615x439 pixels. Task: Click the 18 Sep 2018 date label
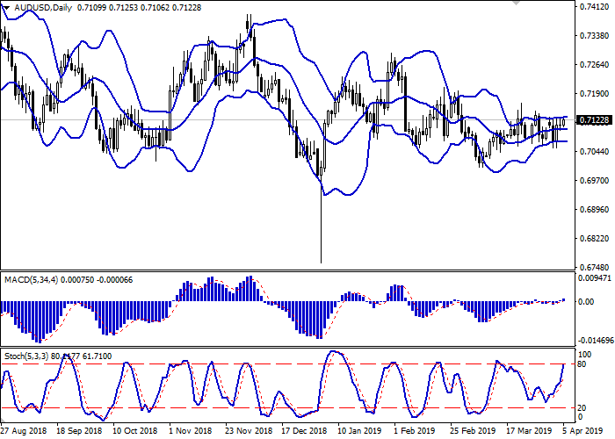click(78, 431)
